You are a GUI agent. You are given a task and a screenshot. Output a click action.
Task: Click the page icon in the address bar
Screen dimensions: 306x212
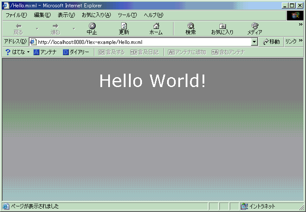[33, 42]
